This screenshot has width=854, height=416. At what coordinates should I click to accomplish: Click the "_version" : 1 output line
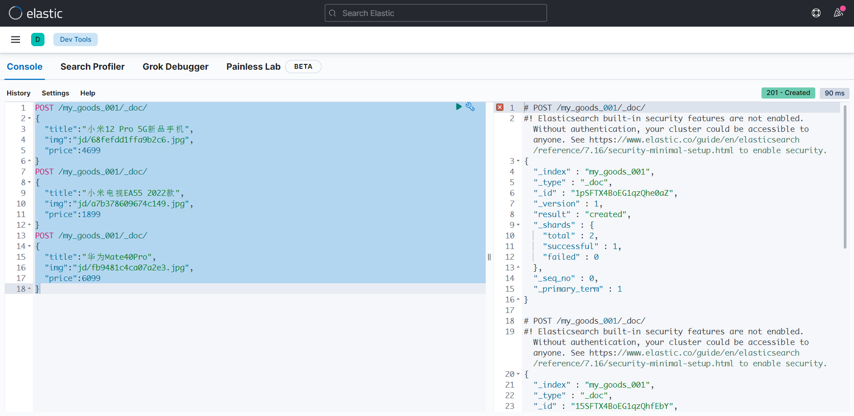568,204
